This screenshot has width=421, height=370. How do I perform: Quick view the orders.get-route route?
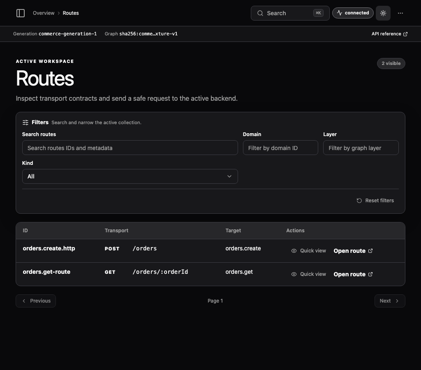308,274
